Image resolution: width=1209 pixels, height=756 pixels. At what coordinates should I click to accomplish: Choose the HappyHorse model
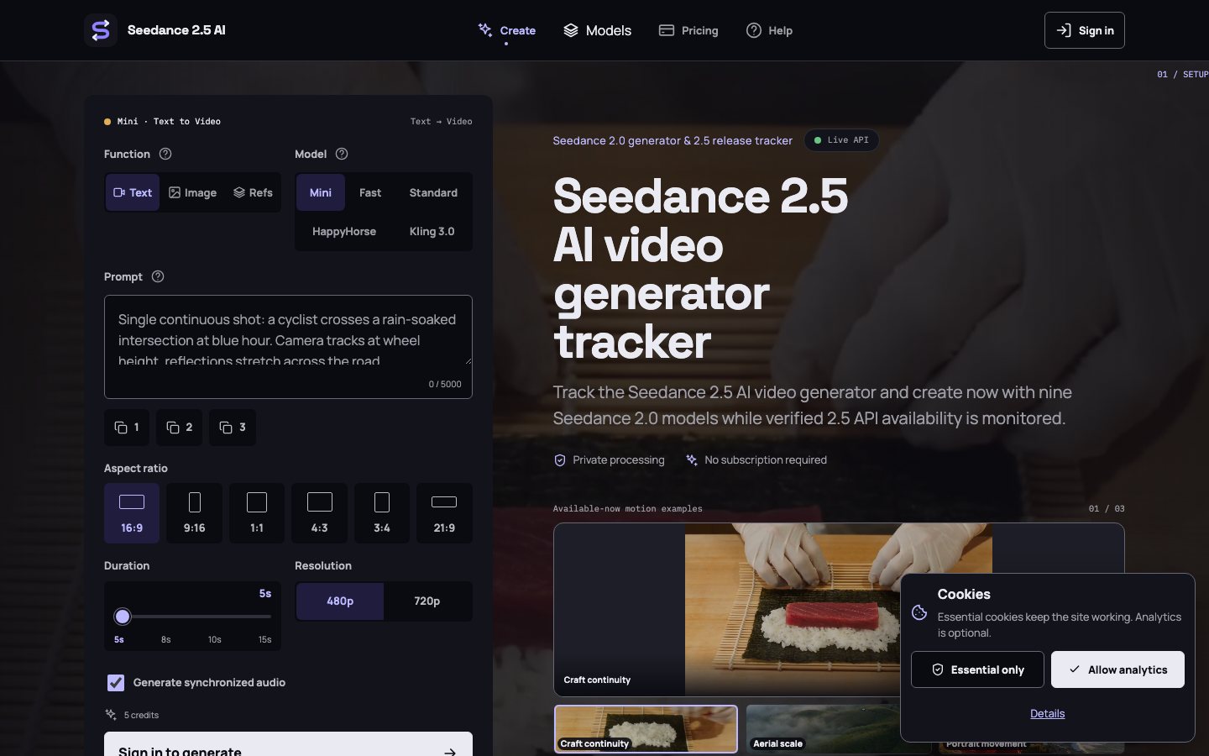tap(344, 231)
